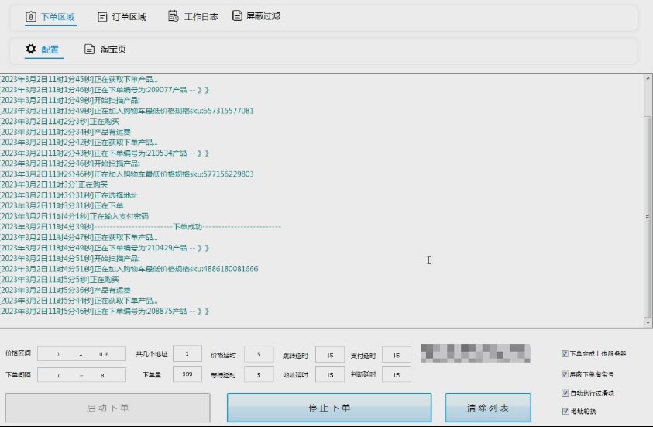Viewport: 653px width, 427px height.
Task: Open the 工作日志 tab
Action: click(193, 17)
